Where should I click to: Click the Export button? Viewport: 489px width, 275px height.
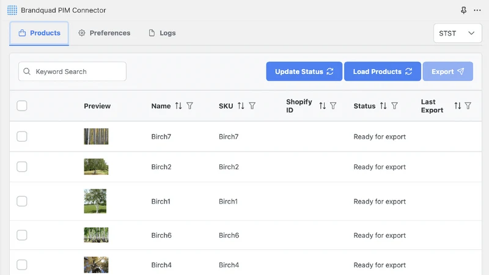point(448,71)
